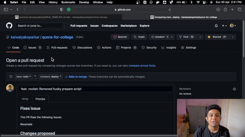Open the plus create-new menu
Viewport: 245px width, 137px height.
[x=224, y=25]
